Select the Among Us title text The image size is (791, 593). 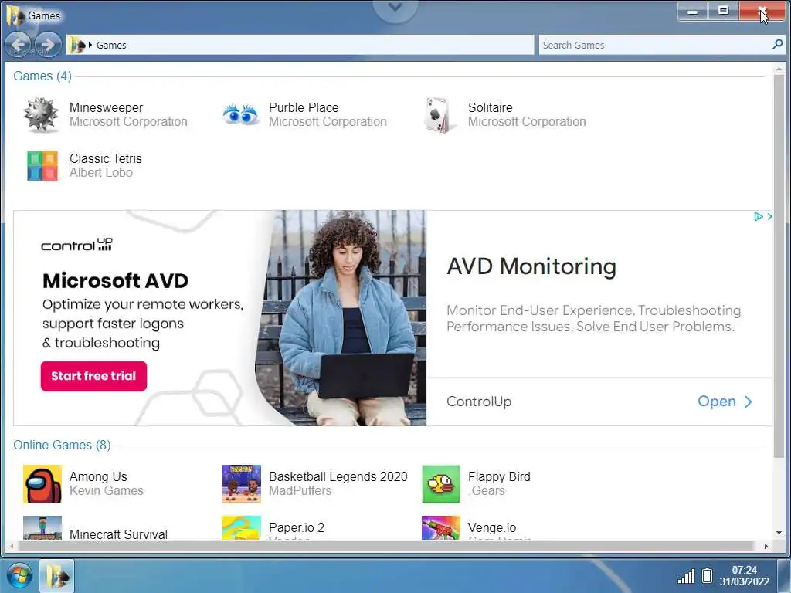click(98, 477)
